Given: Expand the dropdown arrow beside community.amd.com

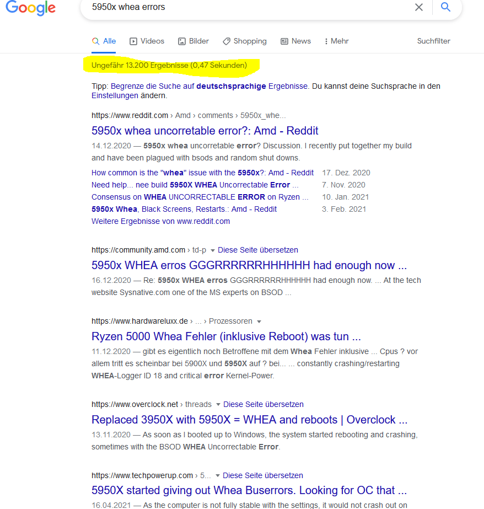Looking at the screenshot, I should pyautogui.click(x=212, y=250).
